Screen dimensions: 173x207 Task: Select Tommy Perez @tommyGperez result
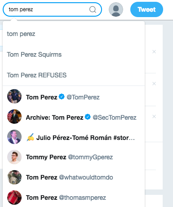pos(74,157)
